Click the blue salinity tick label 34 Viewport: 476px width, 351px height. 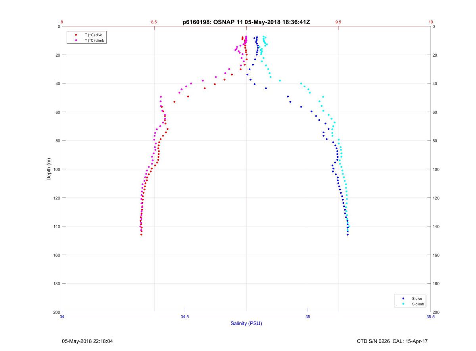(62, 317)
